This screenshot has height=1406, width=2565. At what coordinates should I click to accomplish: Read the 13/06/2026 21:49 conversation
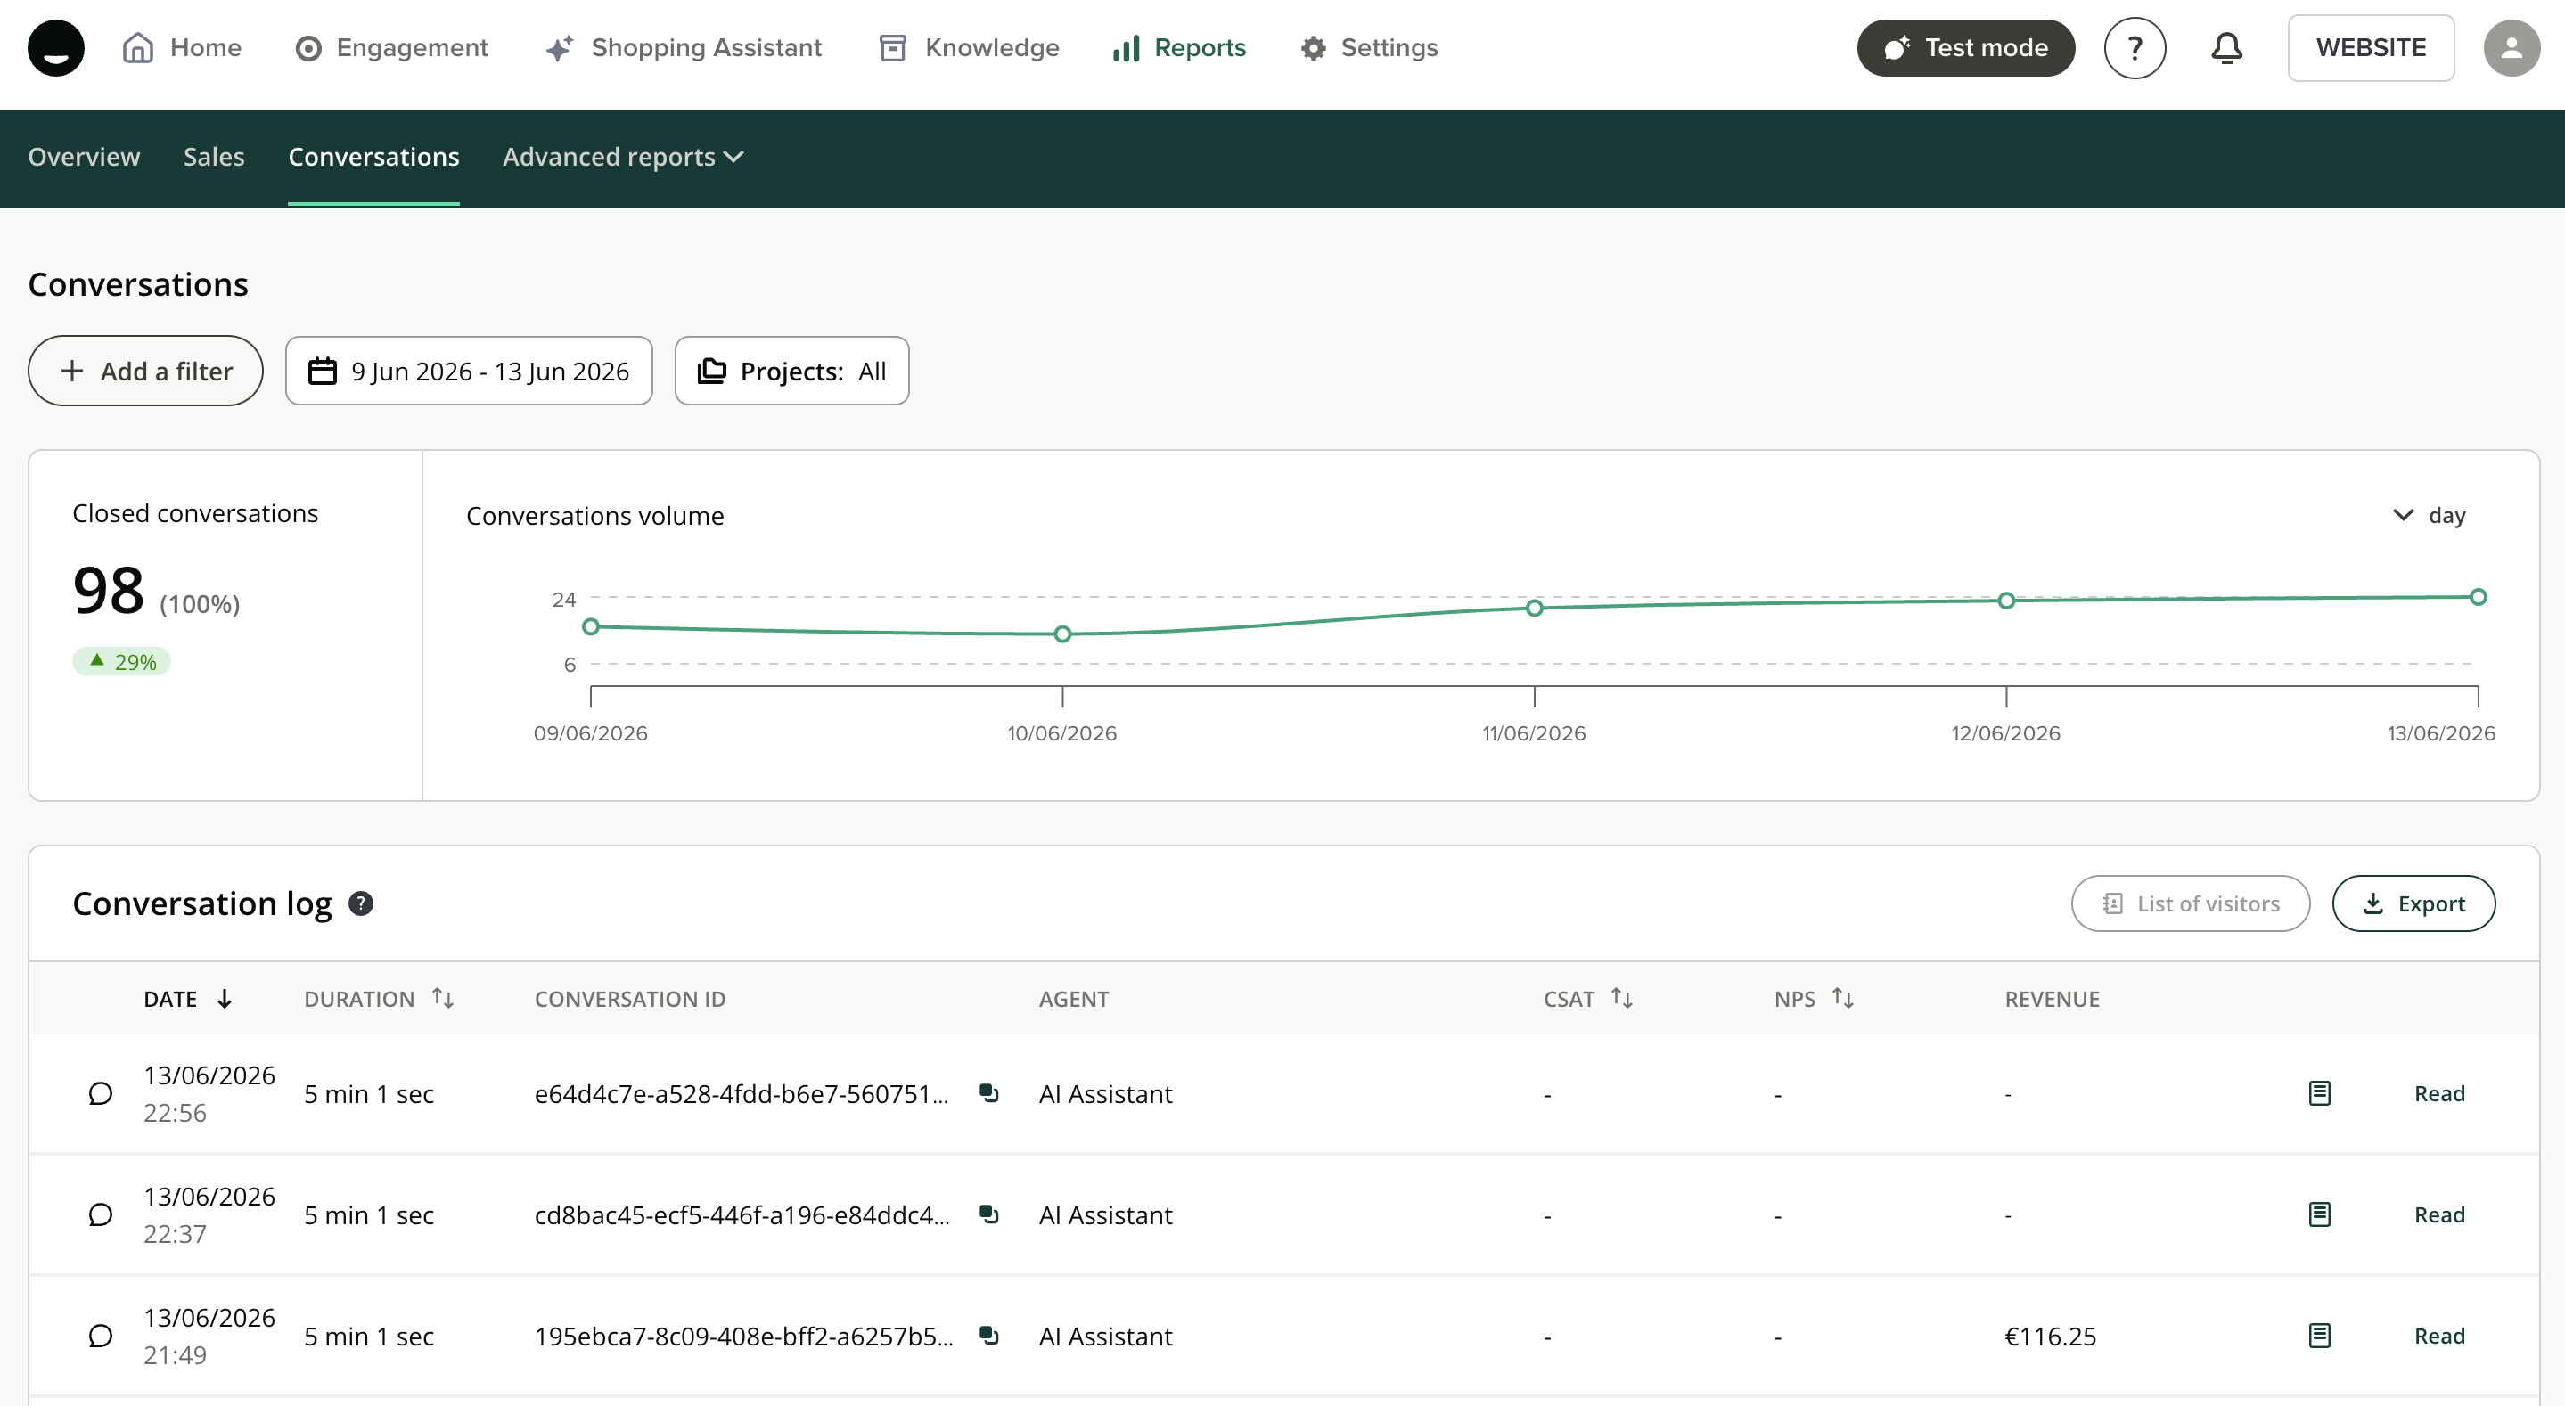tap(2439, 1336)
